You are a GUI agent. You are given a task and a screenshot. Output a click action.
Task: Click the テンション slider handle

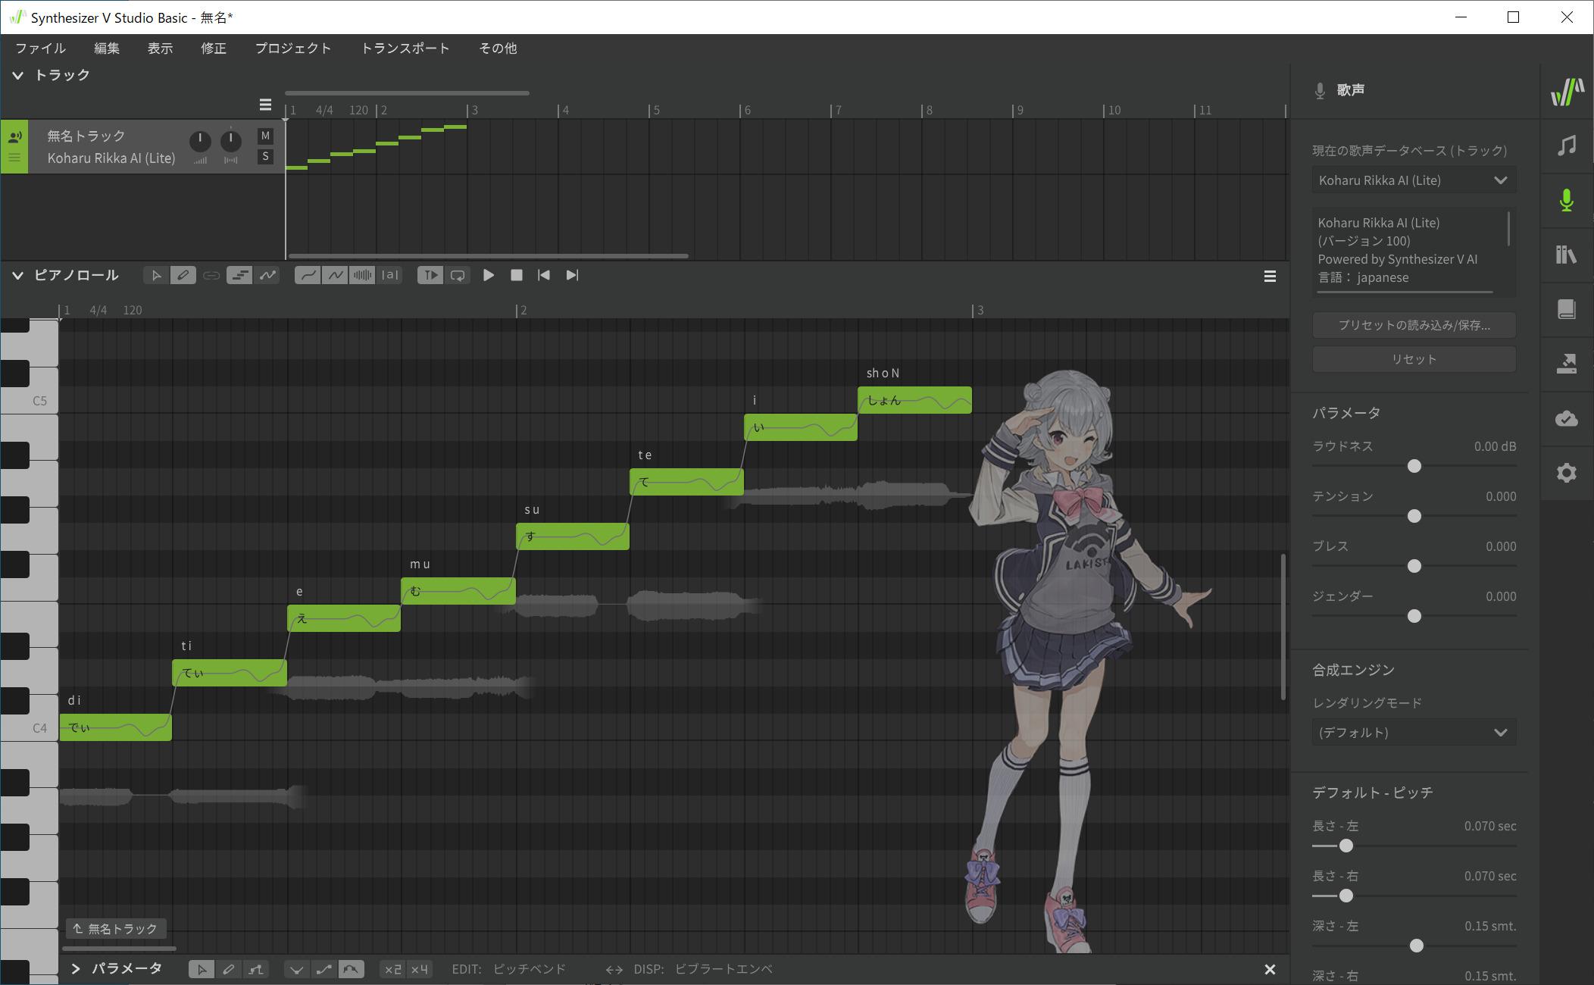click(x=1414, y=516)
